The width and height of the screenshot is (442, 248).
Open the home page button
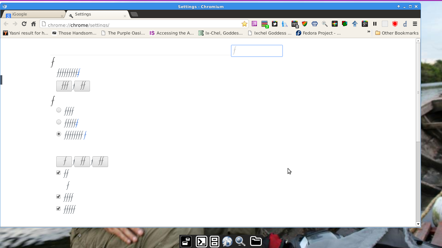click(33, 24)
